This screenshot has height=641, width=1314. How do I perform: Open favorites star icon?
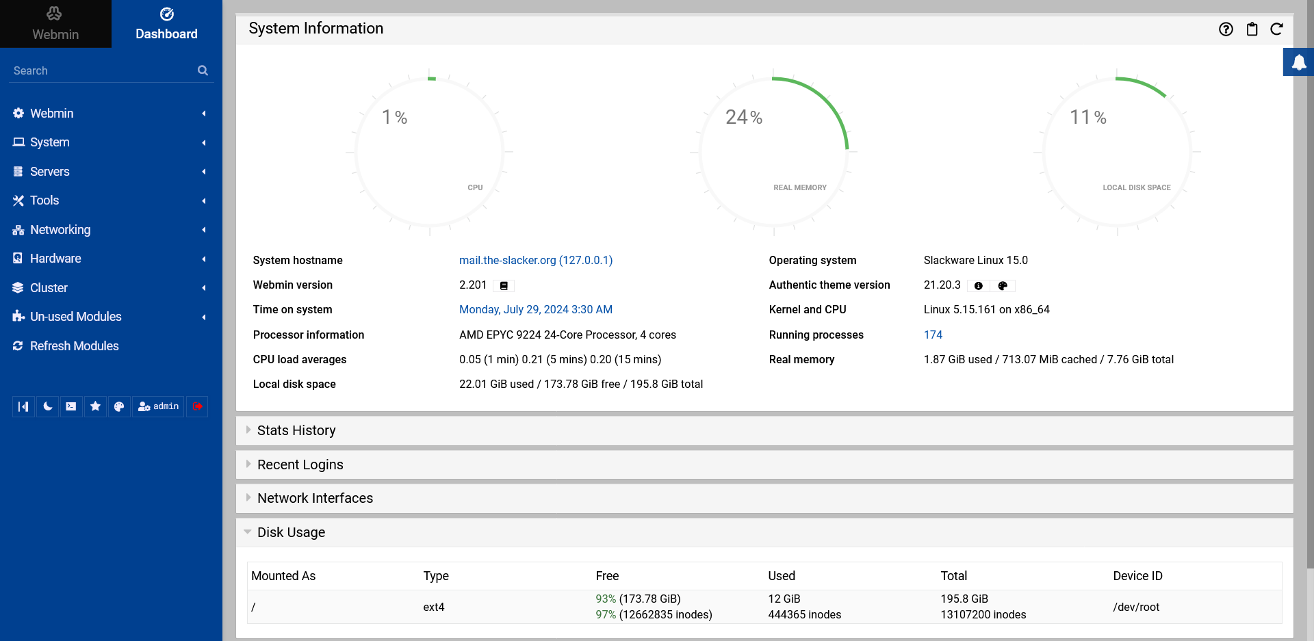(x=95, y=406)
